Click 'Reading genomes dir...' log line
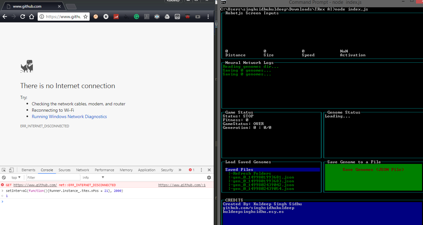Screen dimensions: 423x225 click(x=251, y=67)
